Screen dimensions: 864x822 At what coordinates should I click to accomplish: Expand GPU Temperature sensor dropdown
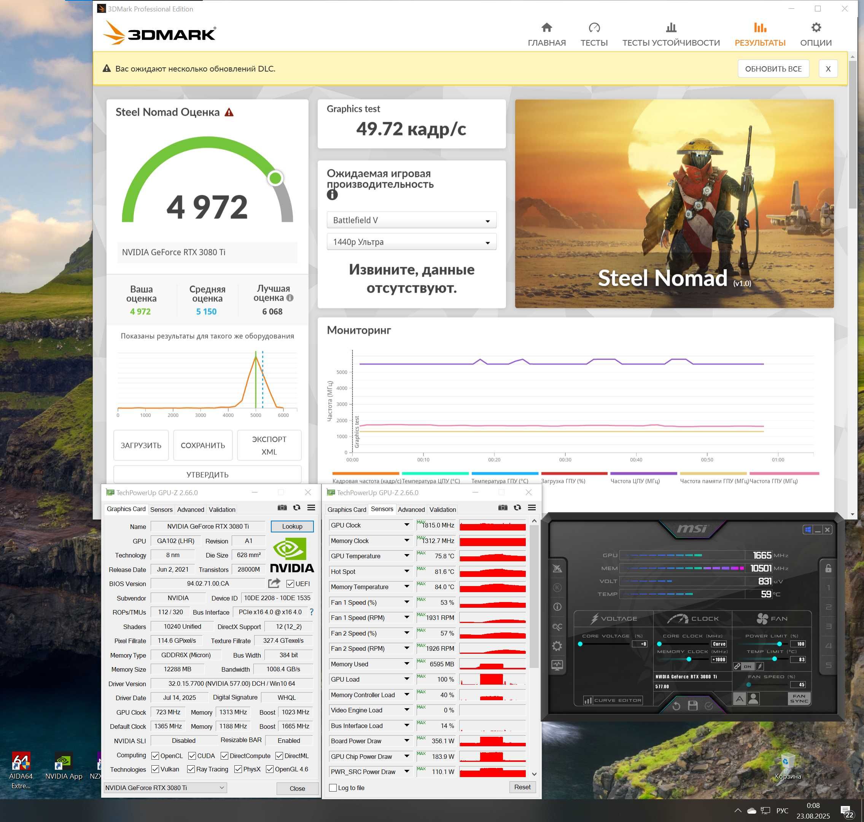407,556
